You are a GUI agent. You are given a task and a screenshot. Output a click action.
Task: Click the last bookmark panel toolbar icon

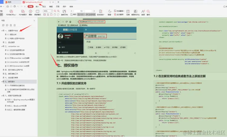tap(15, 25)
